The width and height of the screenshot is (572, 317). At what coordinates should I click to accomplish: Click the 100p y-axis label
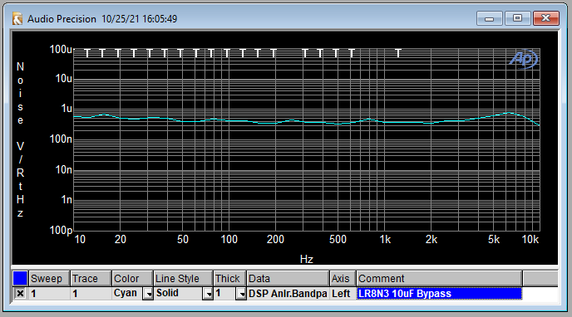pyautogui.click(x=61, y=230)
